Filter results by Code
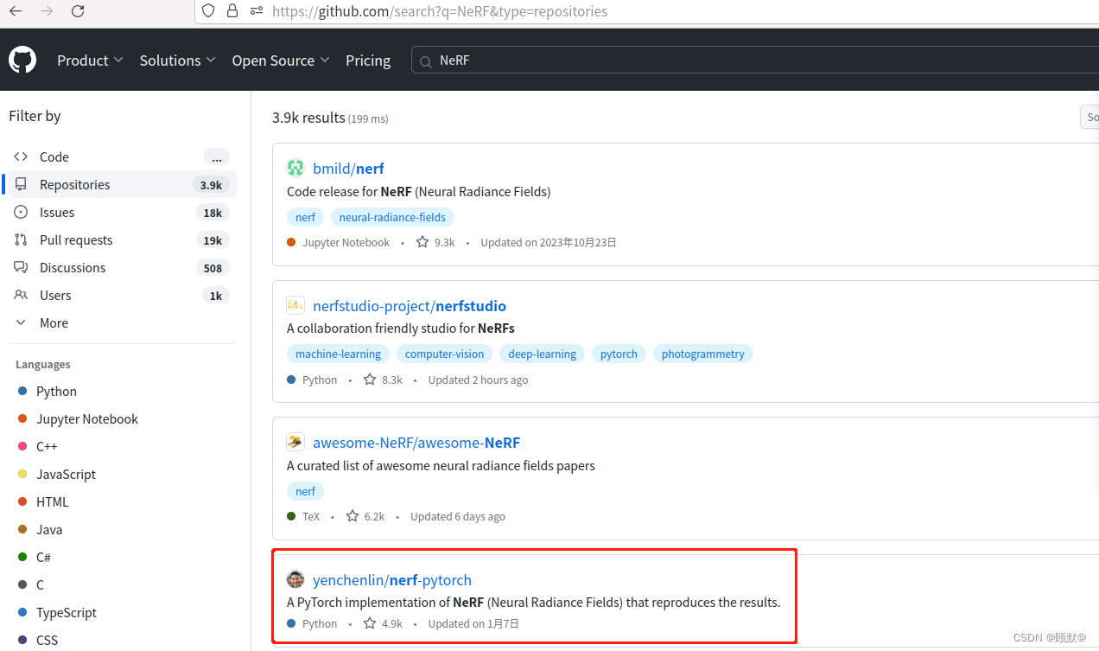This screenshot has width=1099, height=651. (121, 156)
